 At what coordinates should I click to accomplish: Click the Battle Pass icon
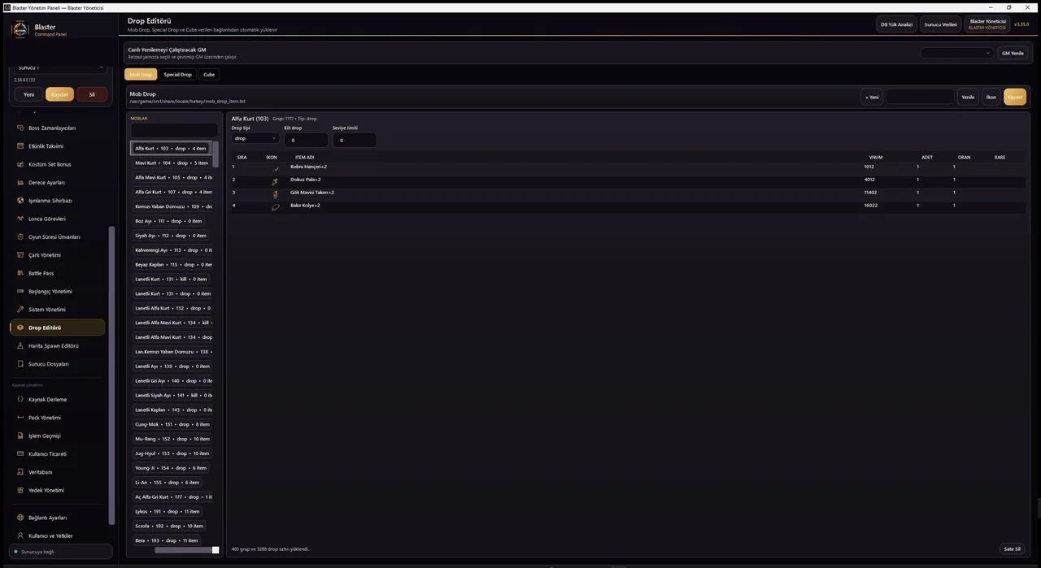pos(20,273)
